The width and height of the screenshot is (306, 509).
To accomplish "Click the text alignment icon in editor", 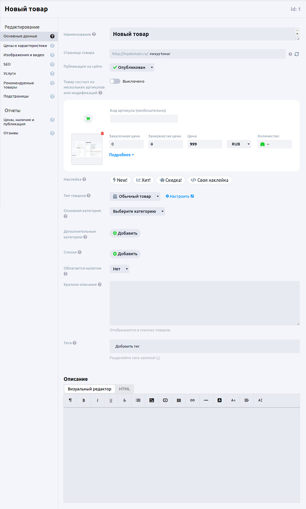I will [246, 400].
